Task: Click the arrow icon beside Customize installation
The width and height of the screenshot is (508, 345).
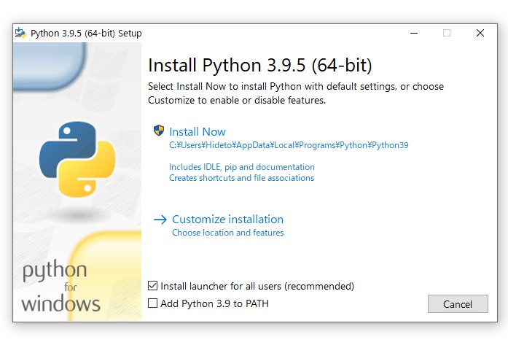Action: click(160, 220)
